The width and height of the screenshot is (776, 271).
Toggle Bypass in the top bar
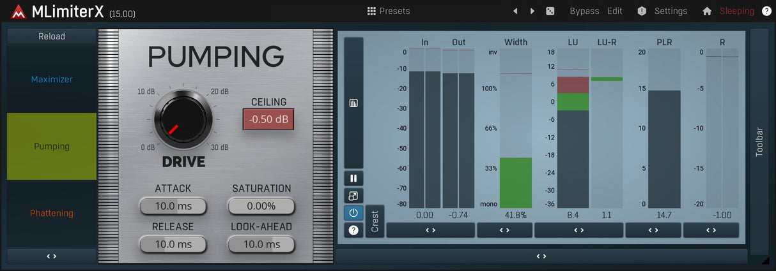click(x=584, y=11)
